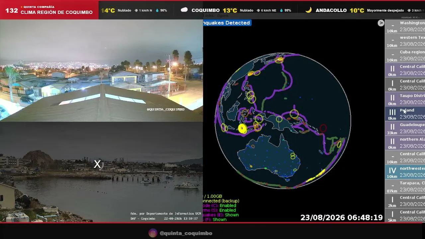Click the ANDACOLLO 10°C weather reading

point(340,10)
